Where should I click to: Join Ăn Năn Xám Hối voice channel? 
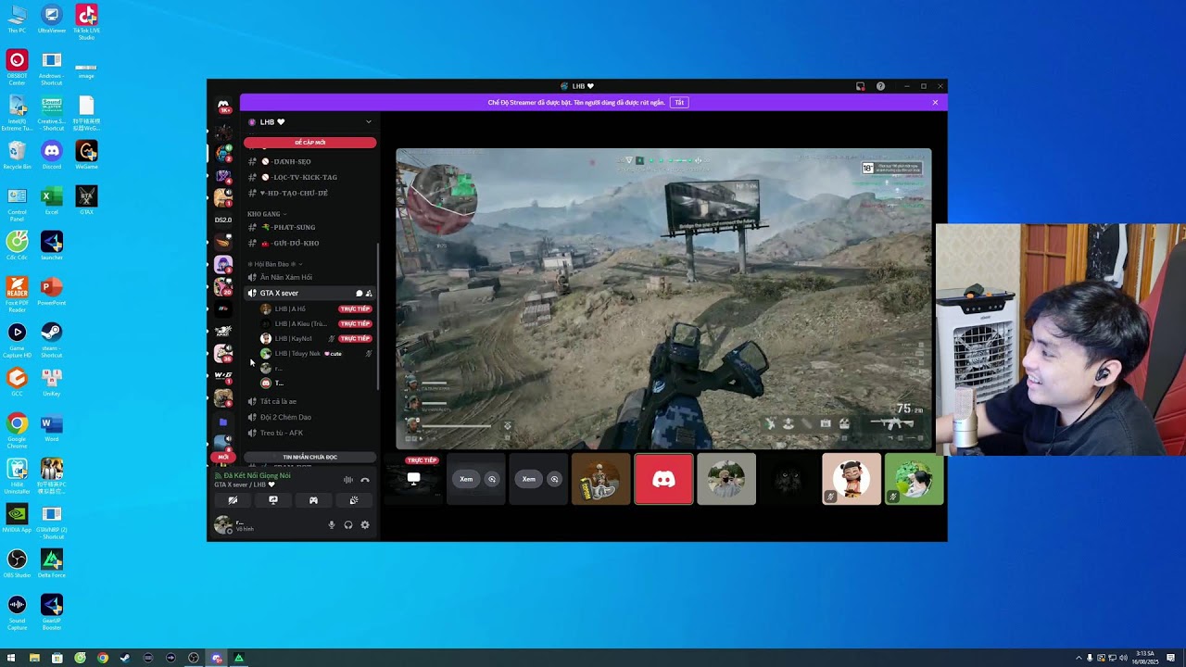click(310, 277)
